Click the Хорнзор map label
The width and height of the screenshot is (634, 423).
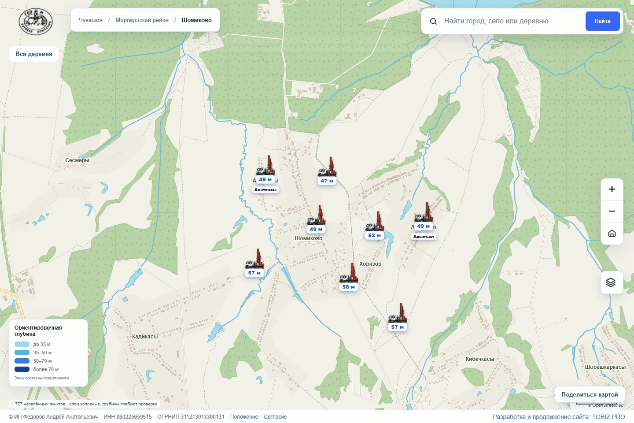point(370,264)
